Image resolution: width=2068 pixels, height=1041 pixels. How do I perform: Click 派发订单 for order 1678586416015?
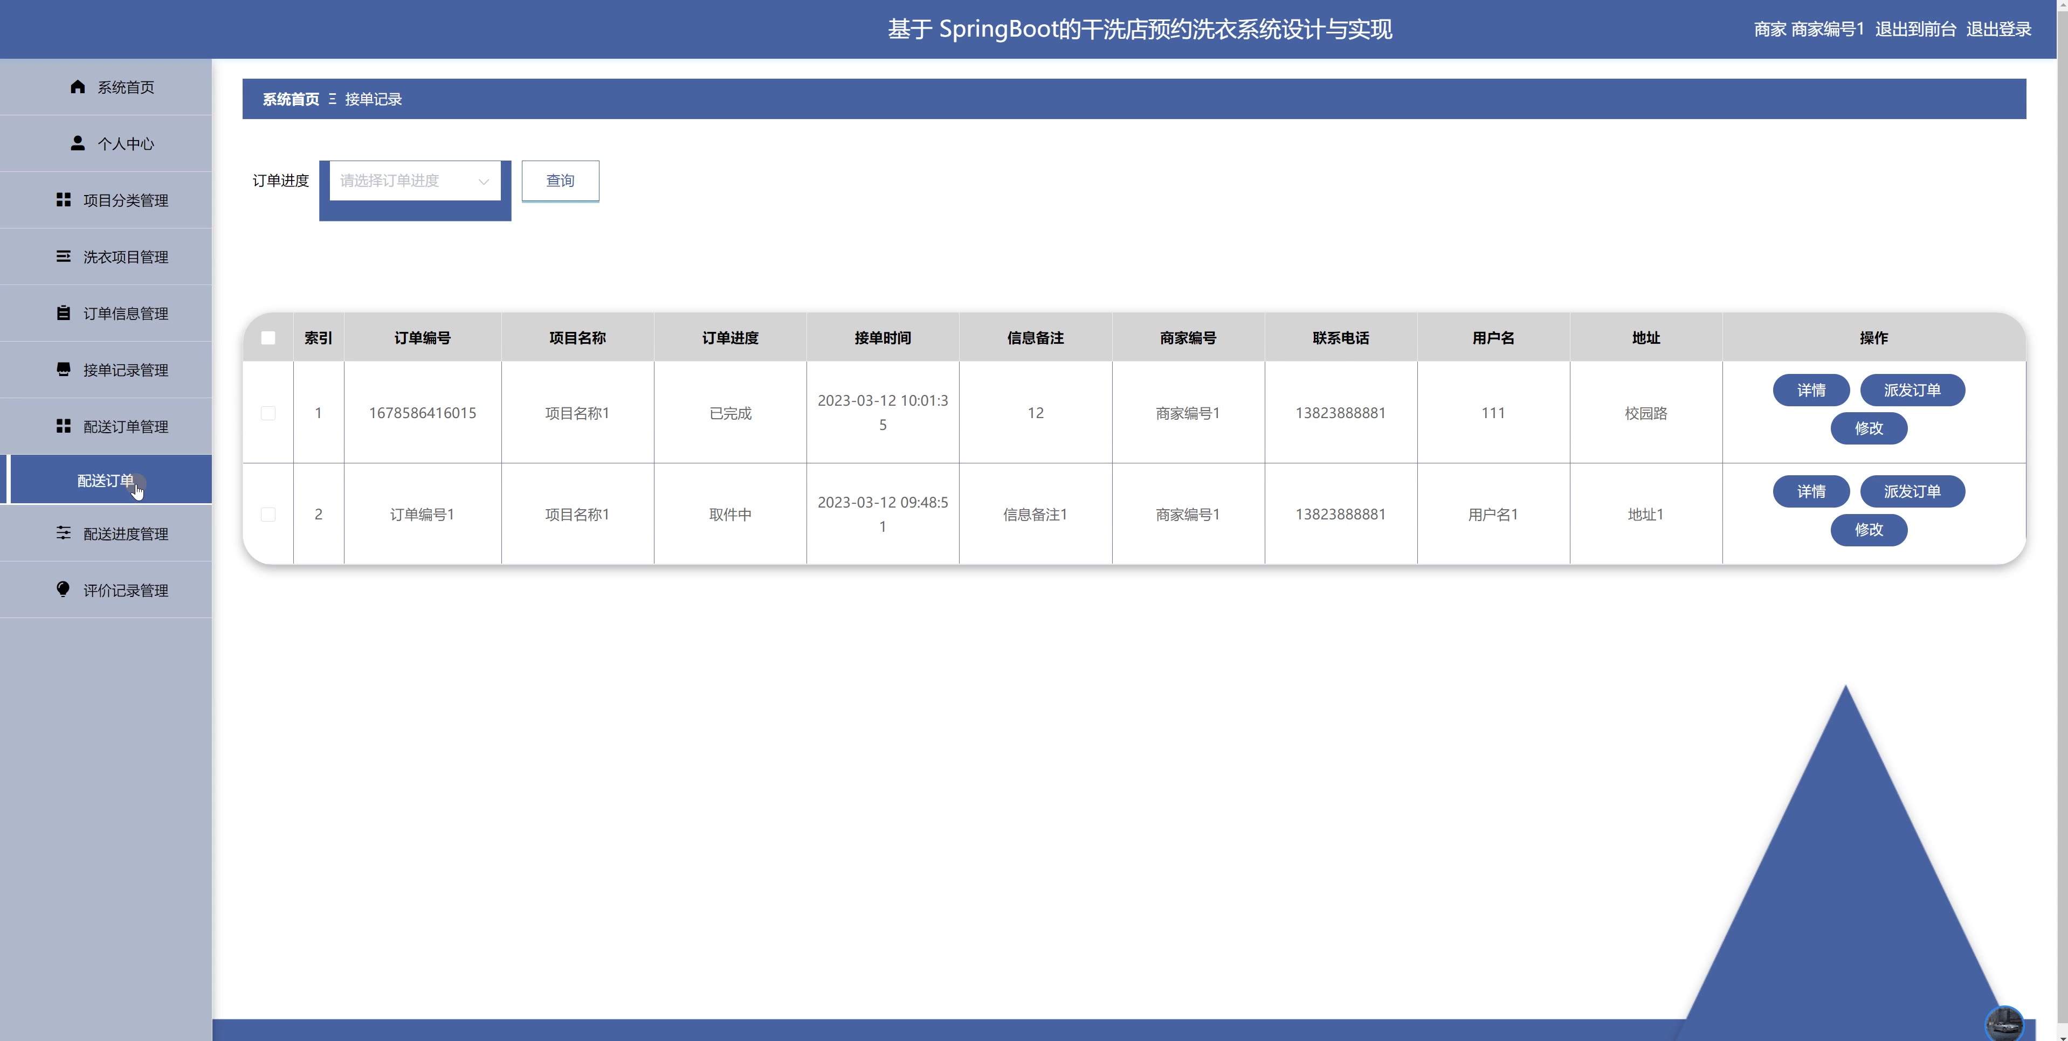[1912, 390]
